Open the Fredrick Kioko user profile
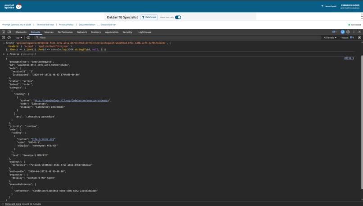The image size is (363, 206). click(x=350, y=6)
